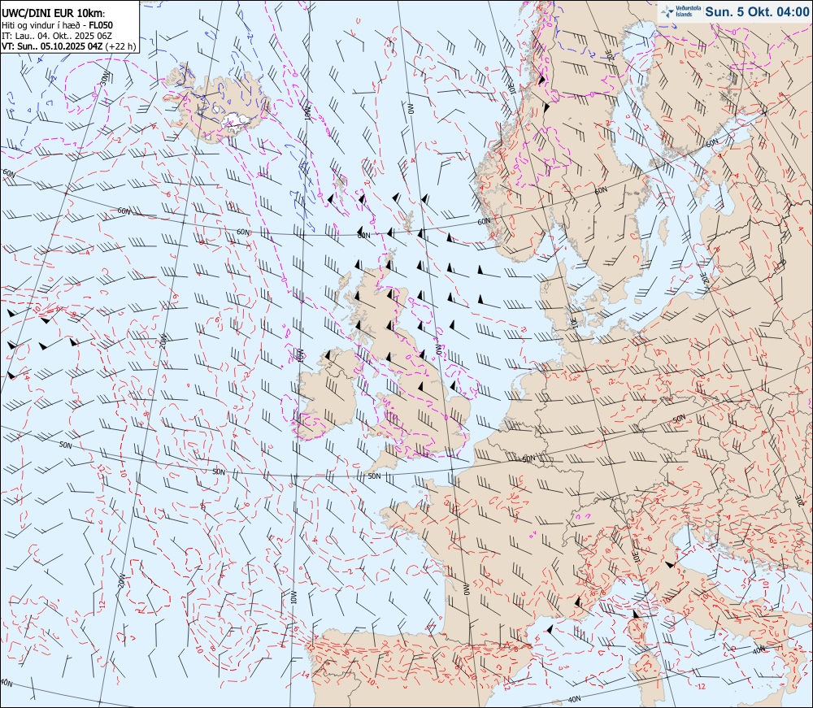Screen dimensions: 813x708
Task: Select the 'UWC/DINI EUR 10km:' title text
Action: (x=54, y=14)
